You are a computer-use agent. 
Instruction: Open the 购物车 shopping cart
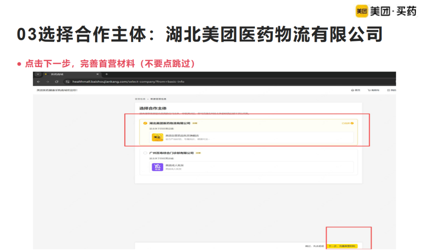[373, 90]
